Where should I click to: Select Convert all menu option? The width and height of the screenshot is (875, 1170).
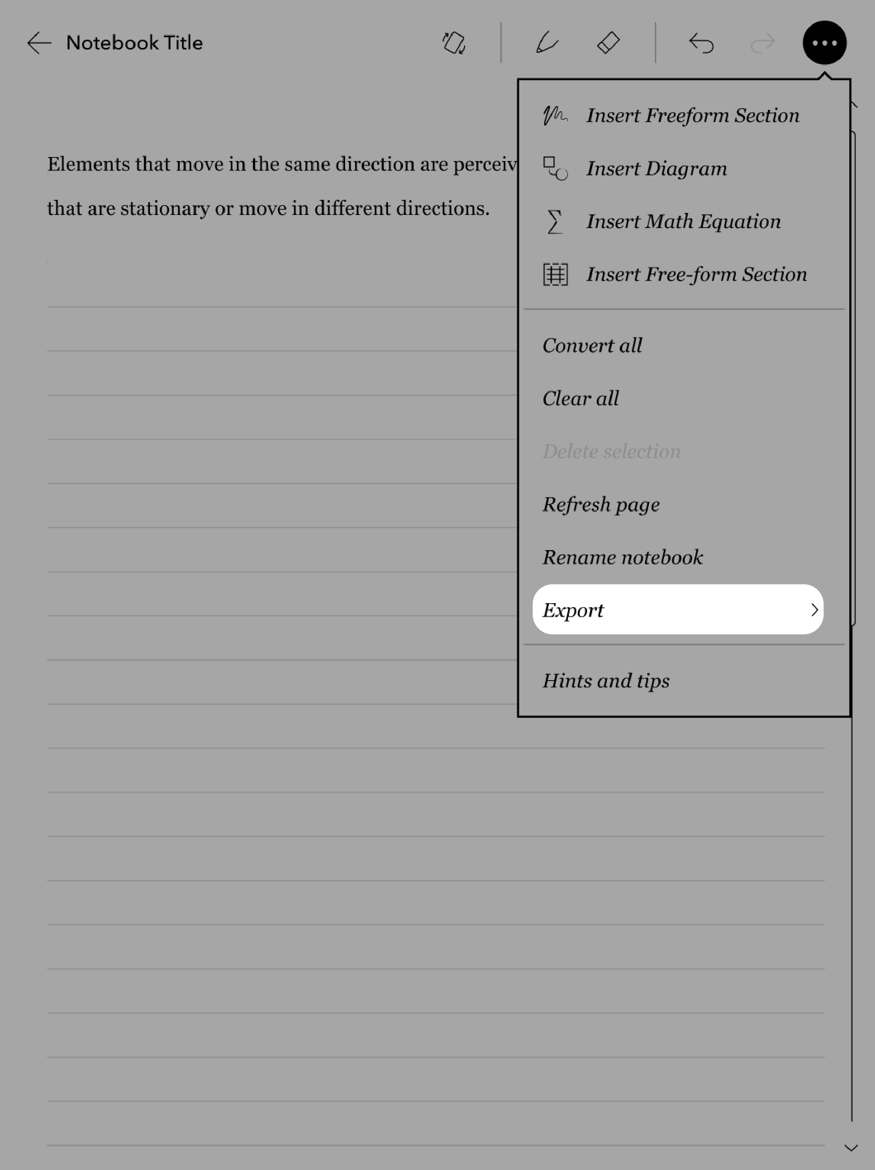tap(592, 345)
